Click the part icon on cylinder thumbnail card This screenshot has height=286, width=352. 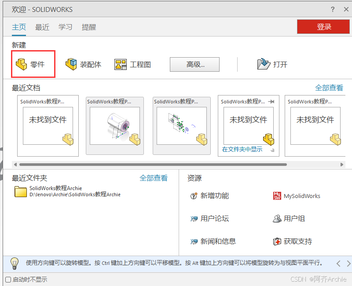(x=135, y=139)
